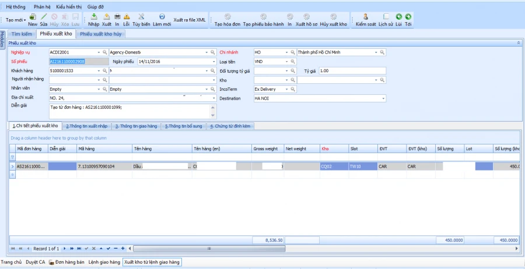Expand the Modules side panel
The image size is (525, 269).
[2, 40]
